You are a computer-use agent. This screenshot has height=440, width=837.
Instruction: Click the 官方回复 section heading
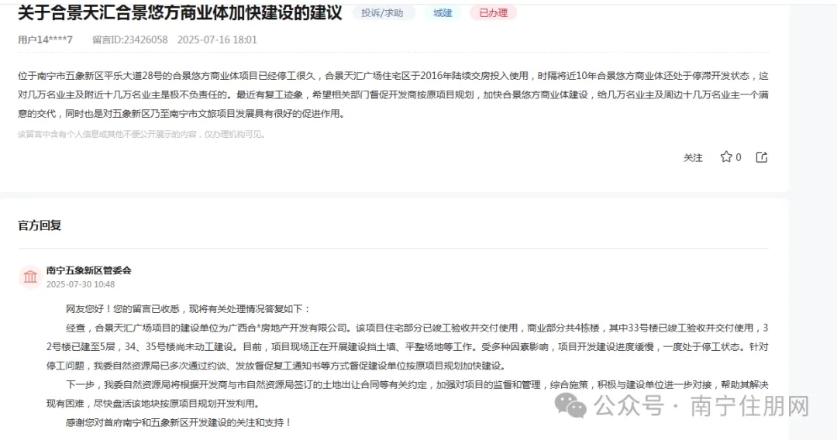coord(40,225)
